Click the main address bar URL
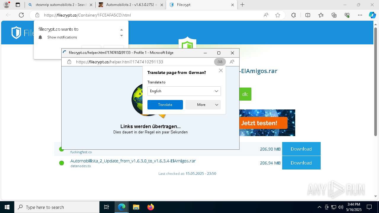This screenshot has height=213, width=379. click(x=87, y=15)
